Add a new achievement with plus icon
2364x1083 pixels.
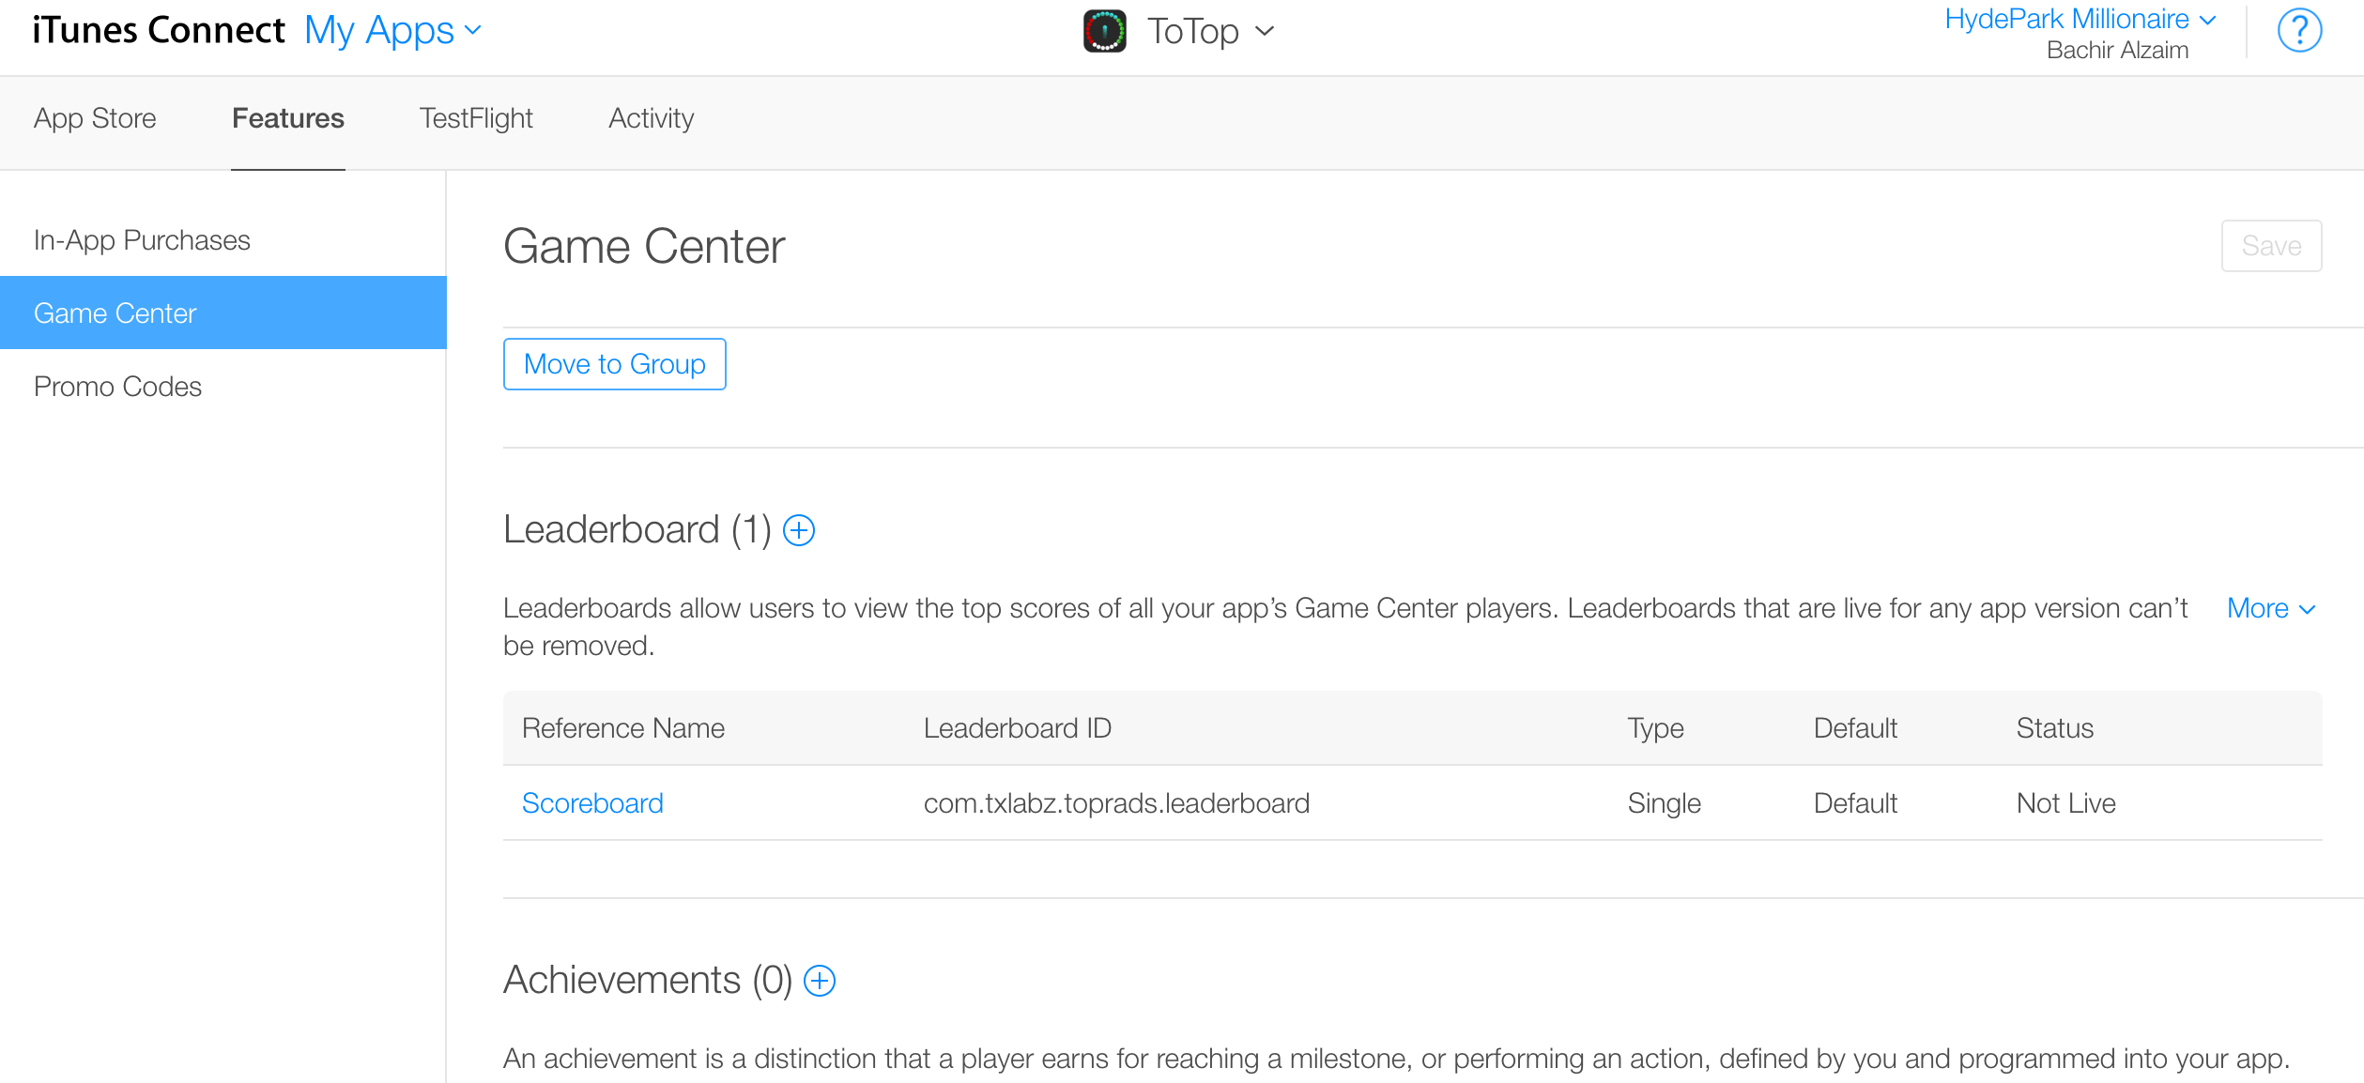820,981
